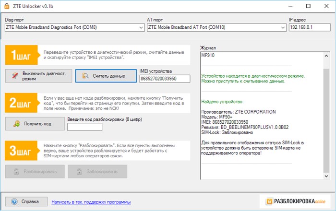Click the log scrollbar down arrow
The image size is (336, 211).
(326, 176)
